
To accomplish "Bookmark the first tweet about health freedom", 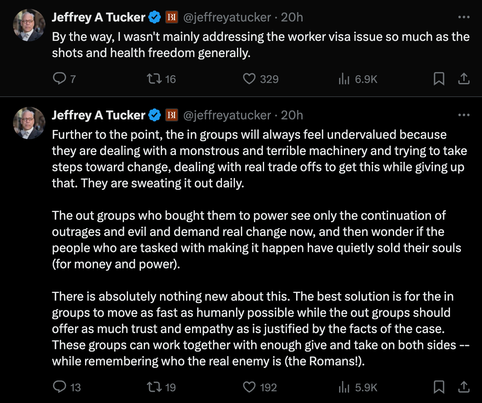I will (x=439, y=79).
